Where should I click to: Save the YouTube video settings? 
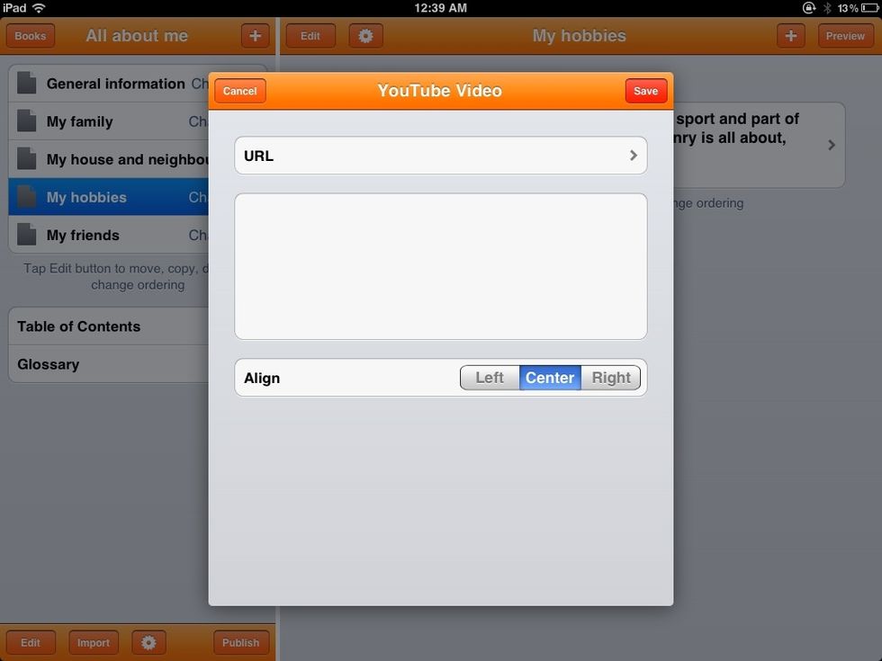click(645, 90)
